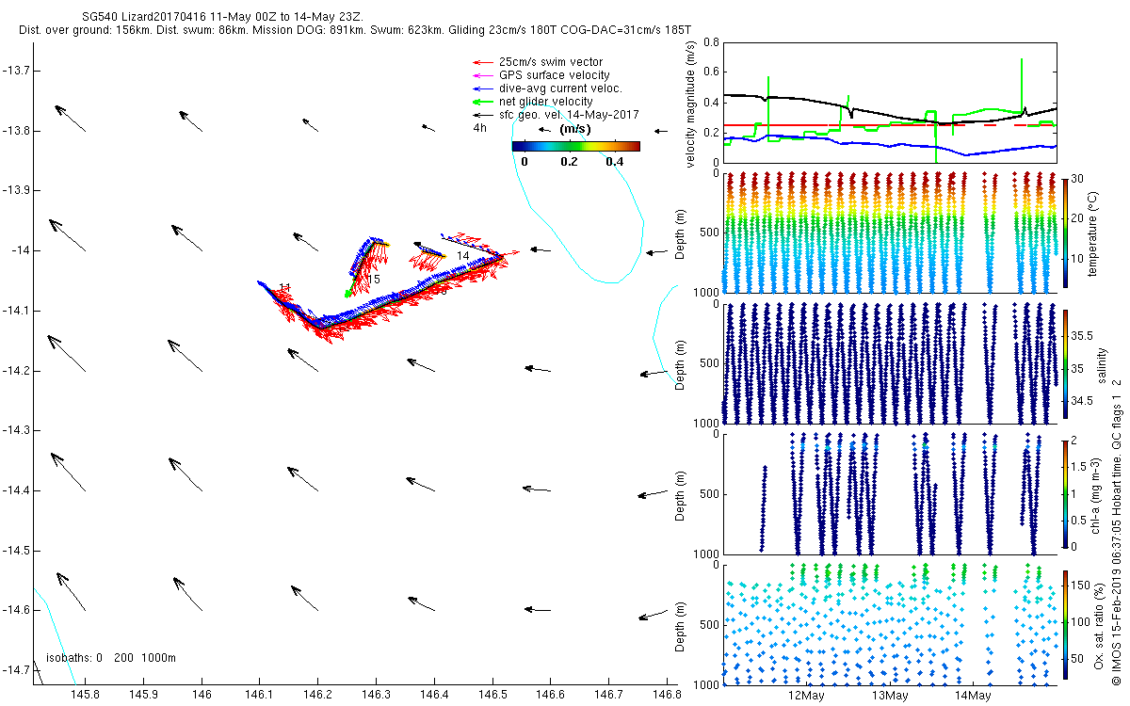Click the 25cm/s swim vector legend text
Image resolution: width=1130 pixels, height=706 pixels.
point(551,62)
